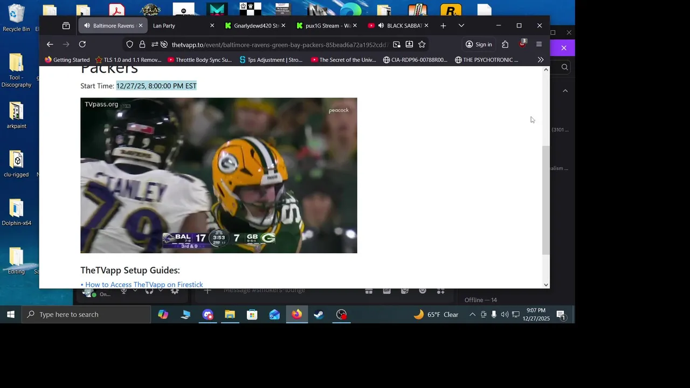Mute audio on BLACK SABBAT tab
690x388 pixels.
(x=381, y=25)
